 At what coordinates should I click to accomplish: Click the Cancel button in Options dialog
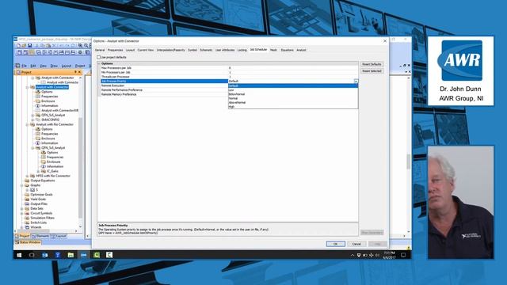(x=356, y=244)
